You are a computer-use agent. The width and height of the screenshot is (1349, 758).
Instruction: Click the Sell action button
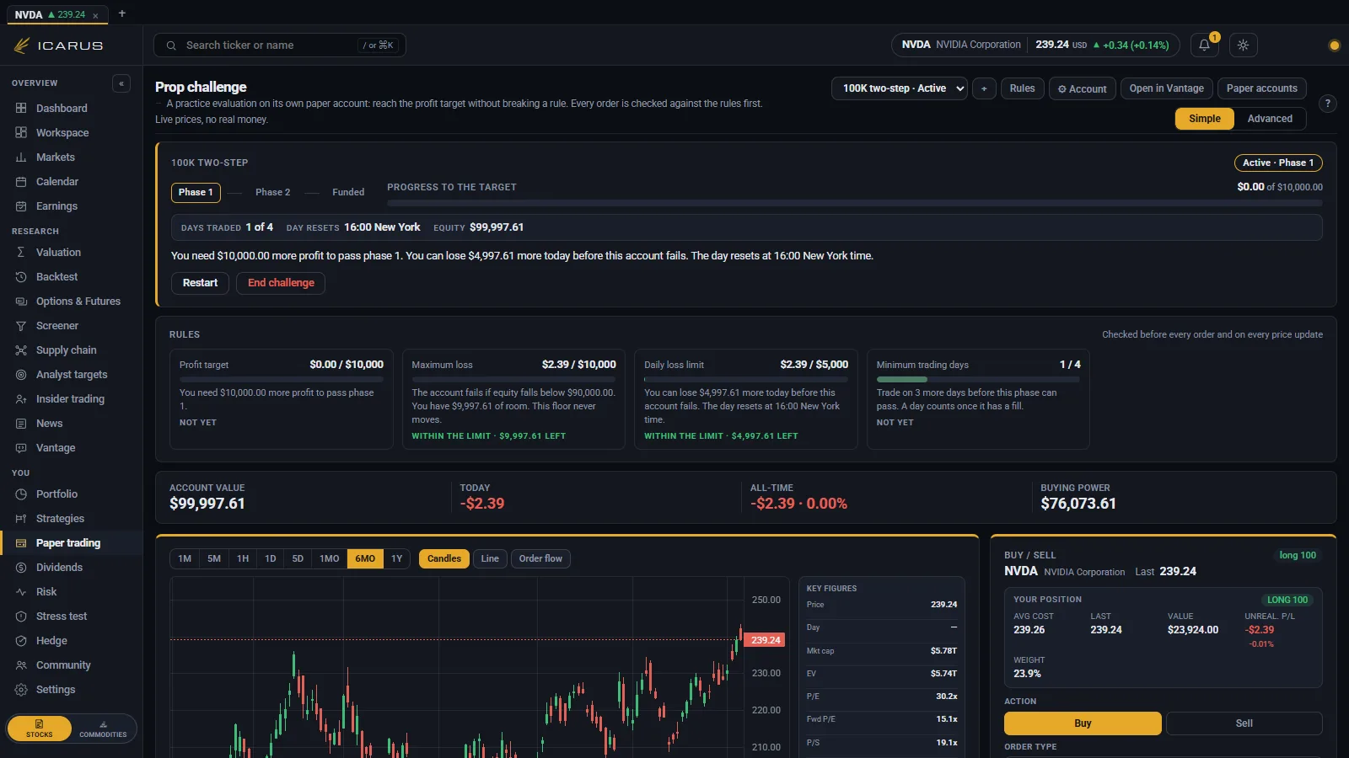click(x=1244, y=723)
